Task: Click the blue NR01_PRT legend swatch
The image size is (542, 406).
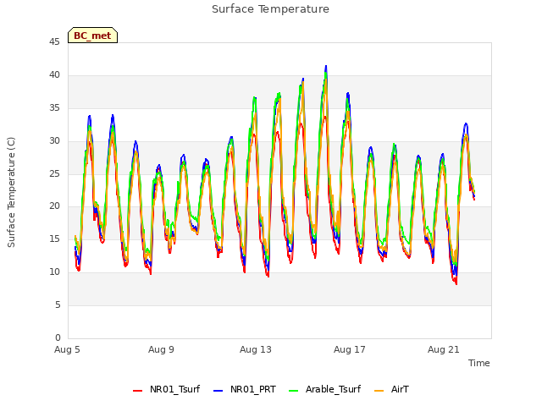Action: pyautogui.click(x=218, y=391)
